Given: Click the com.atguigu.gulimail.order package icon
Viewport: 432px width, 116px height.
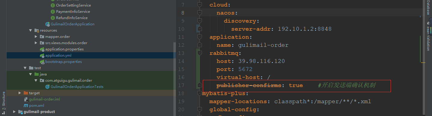Looking at the screenshot, I should [42, 81].
